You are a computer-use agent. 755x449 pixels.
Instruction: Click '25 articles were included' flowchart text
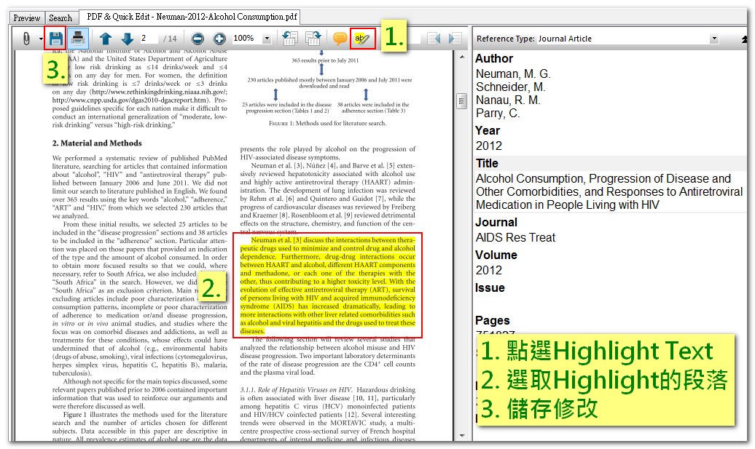pyautogui.click(x=287, y=107)
